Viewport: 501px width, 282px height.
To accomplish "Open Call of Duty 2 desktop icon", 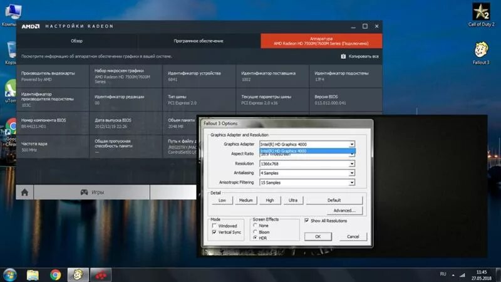I will [x=481, y=14].
